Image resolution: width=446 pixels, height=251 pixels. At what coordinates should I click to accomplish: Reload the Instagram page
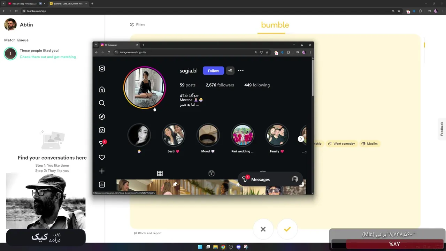coord(109,52)
